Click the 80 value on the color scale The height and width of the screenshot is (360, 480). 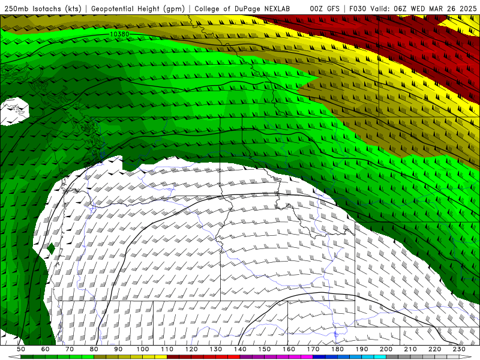pos(94,349)
